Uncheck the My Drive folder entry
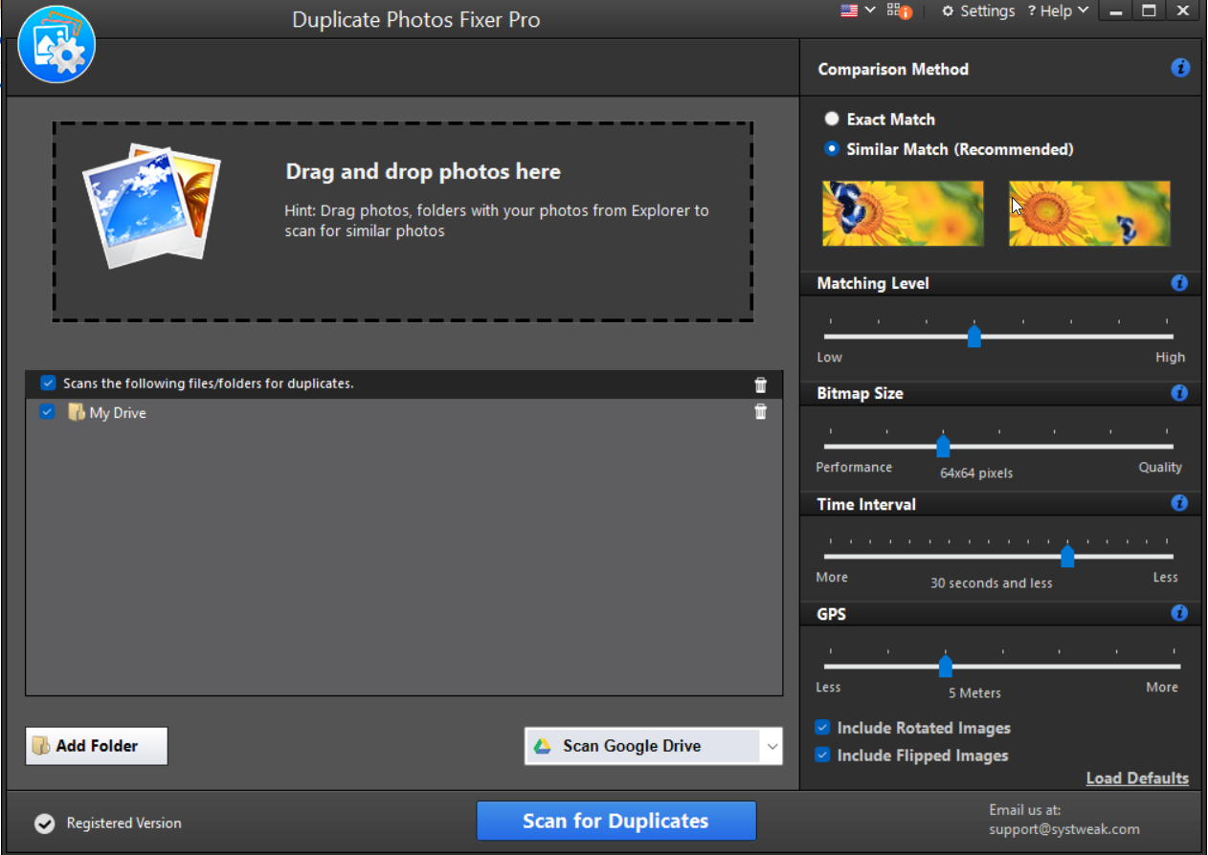This screenshot has width=1208, height=855. coord(47,412)
